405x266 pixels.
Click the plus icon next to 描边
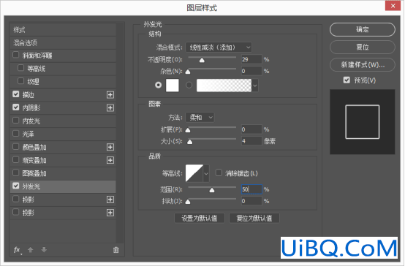(110, 95)
